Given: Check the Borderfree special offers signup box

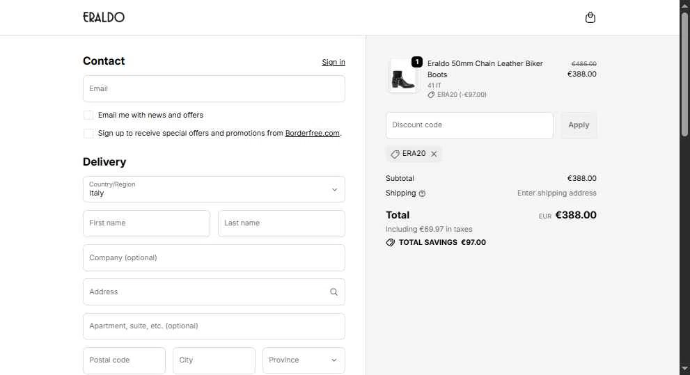Looking at the screenshot, I should point(88,133).
